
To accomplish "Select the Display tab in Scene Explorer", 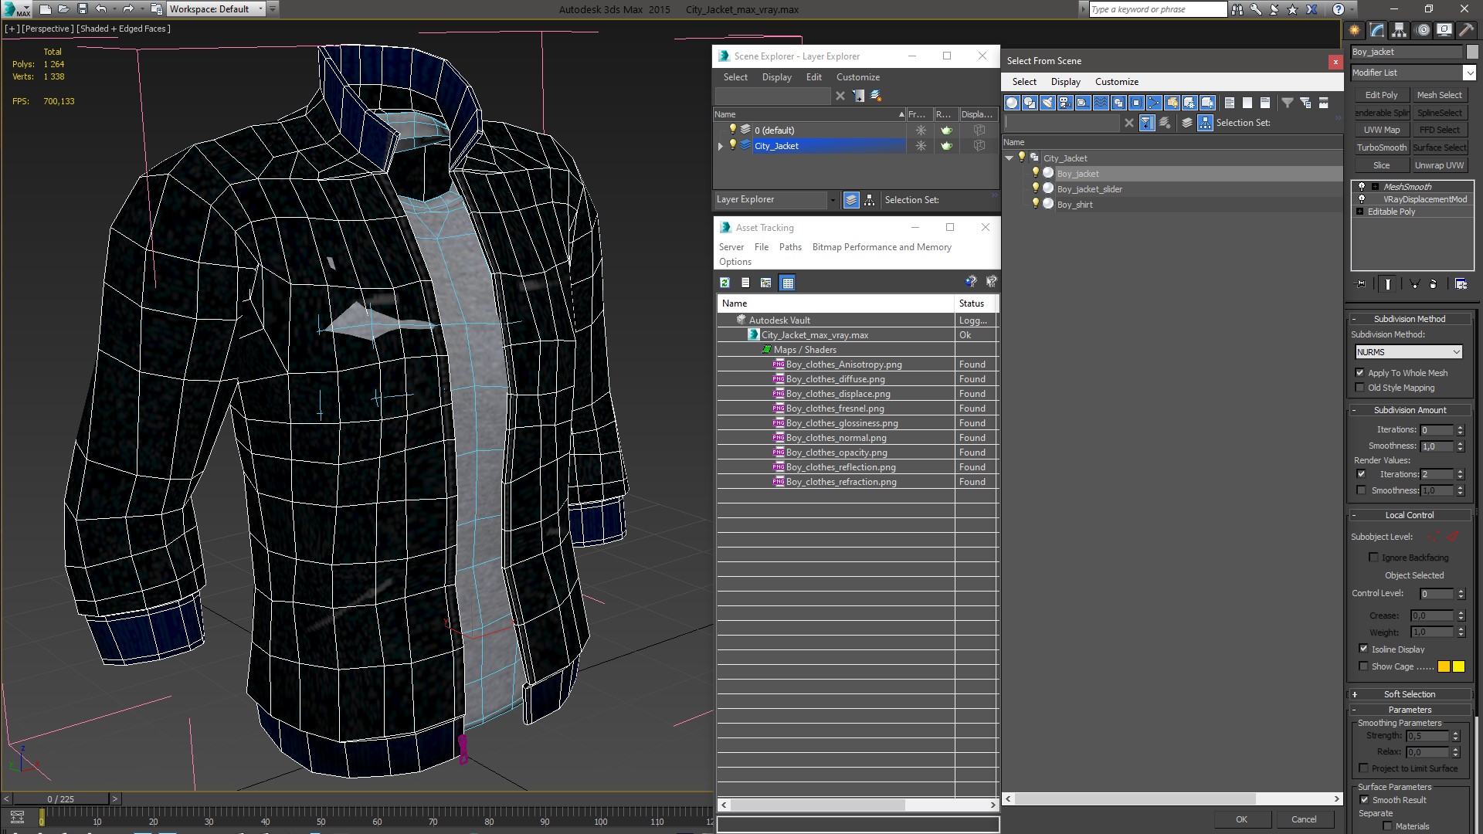I will (x=777, y=76).
